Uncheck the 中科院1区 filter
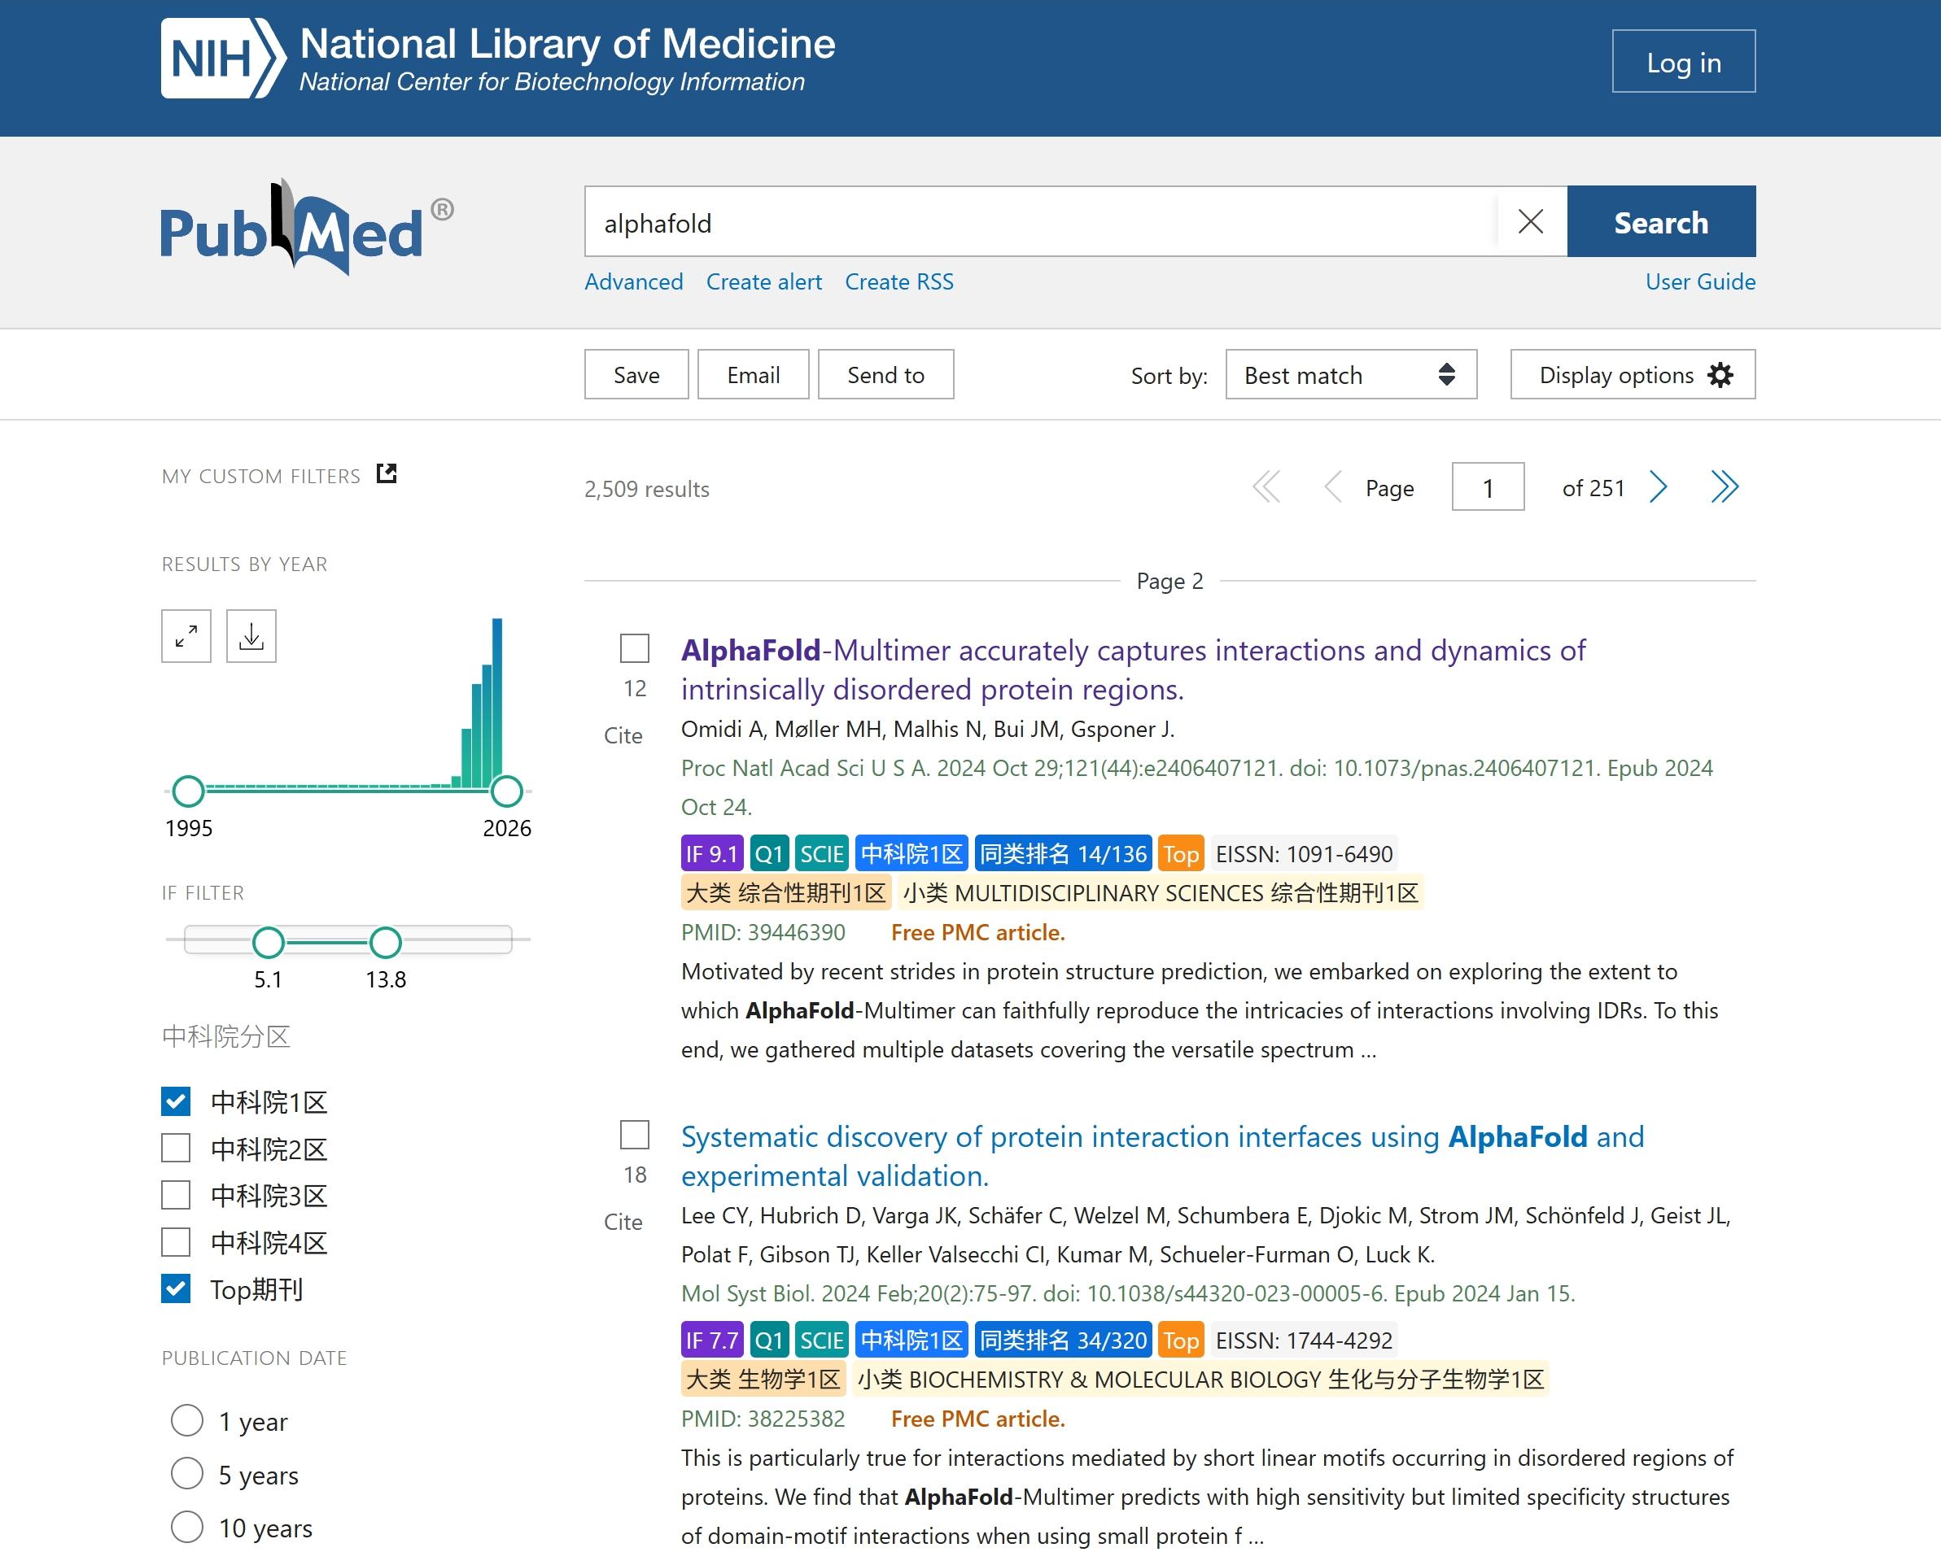The image size is (1941, 1552). 177,1101
